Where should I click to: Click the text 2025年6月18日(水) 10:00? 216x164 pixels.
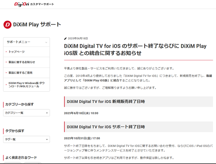[81, 113]
